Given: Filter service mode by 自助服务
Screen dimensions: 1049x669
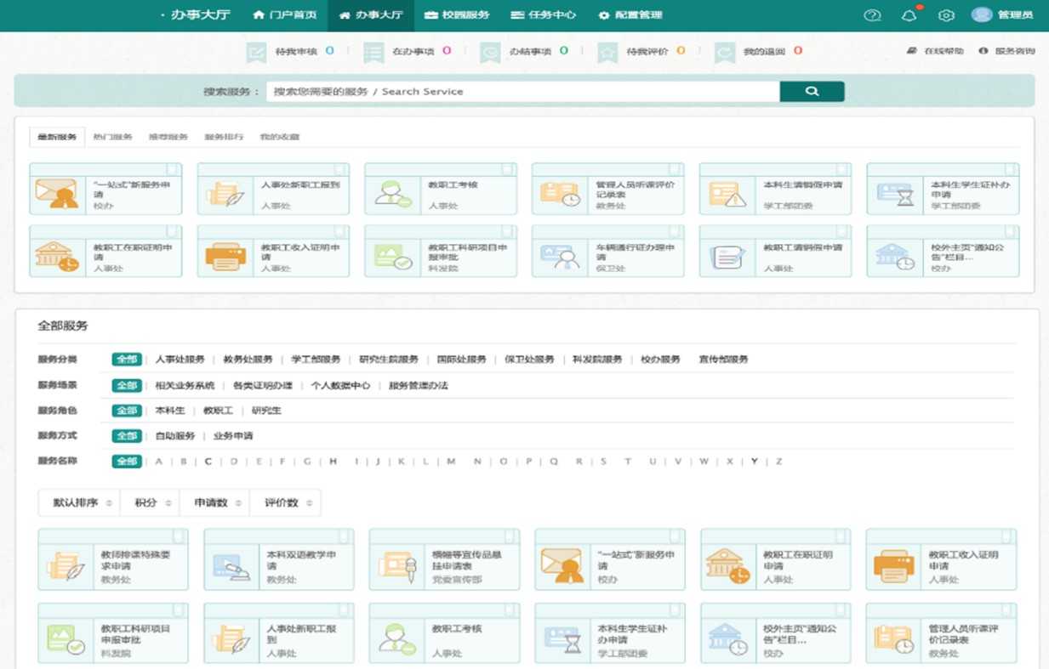Looking at the screenshot, I should pyautogui.click(x=175, y=436).
